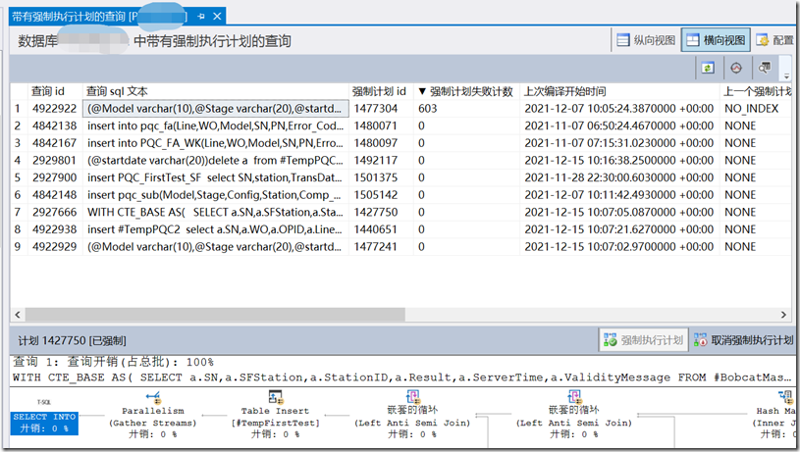Sort by 强制计划 id column header
Image resolution: width=800 pixels, height=452 pixels.
(381, 91)
